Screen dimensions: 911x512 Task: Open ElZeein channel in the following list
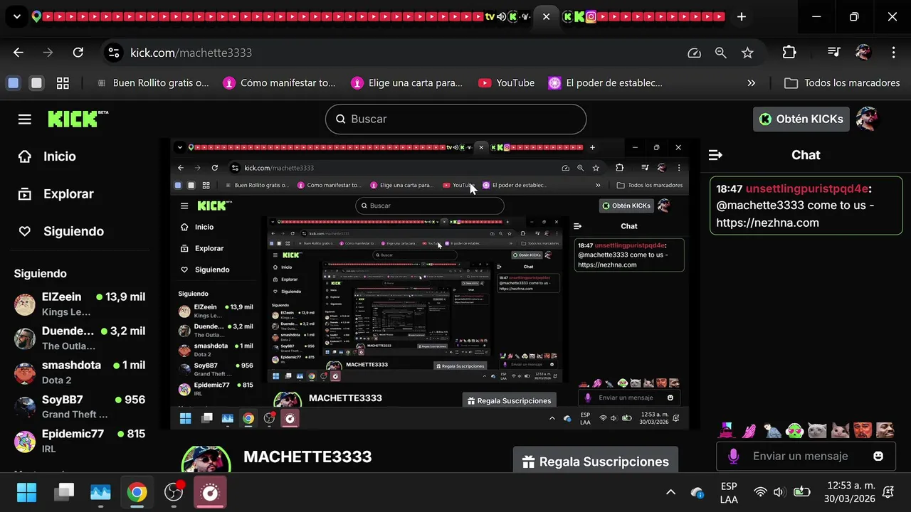[78, 304]
